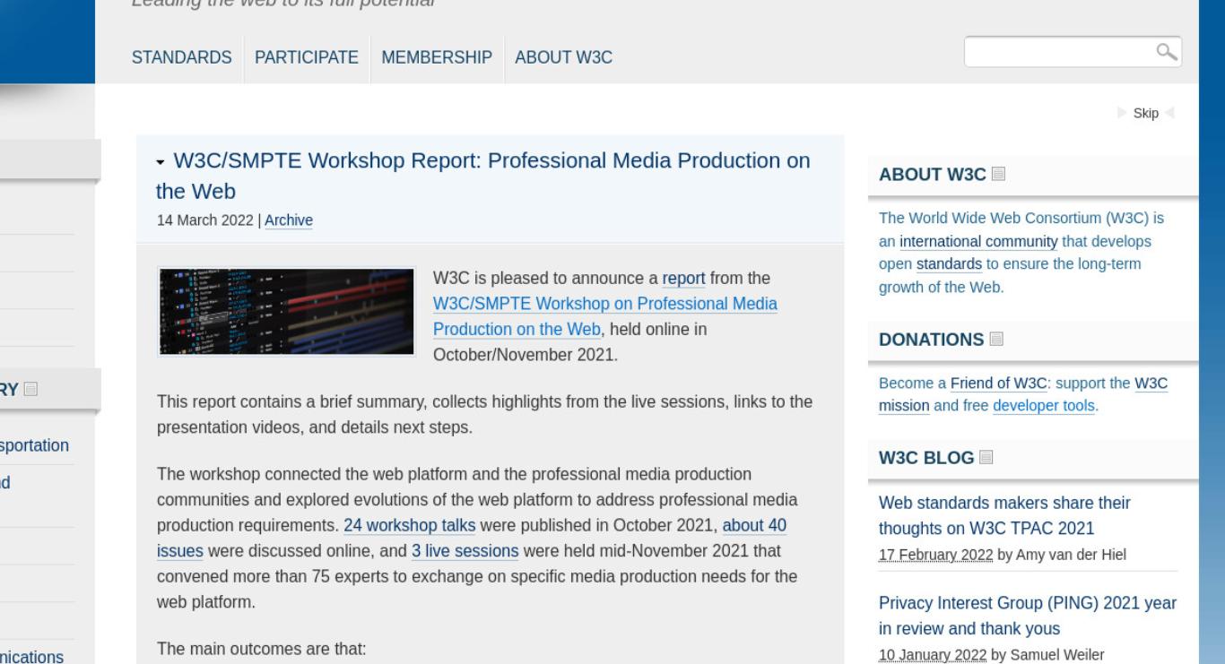This screenshot has height=664, width=1225.
Task: Follow the "report" link in the announcement
Action: [x=683, y=279]
